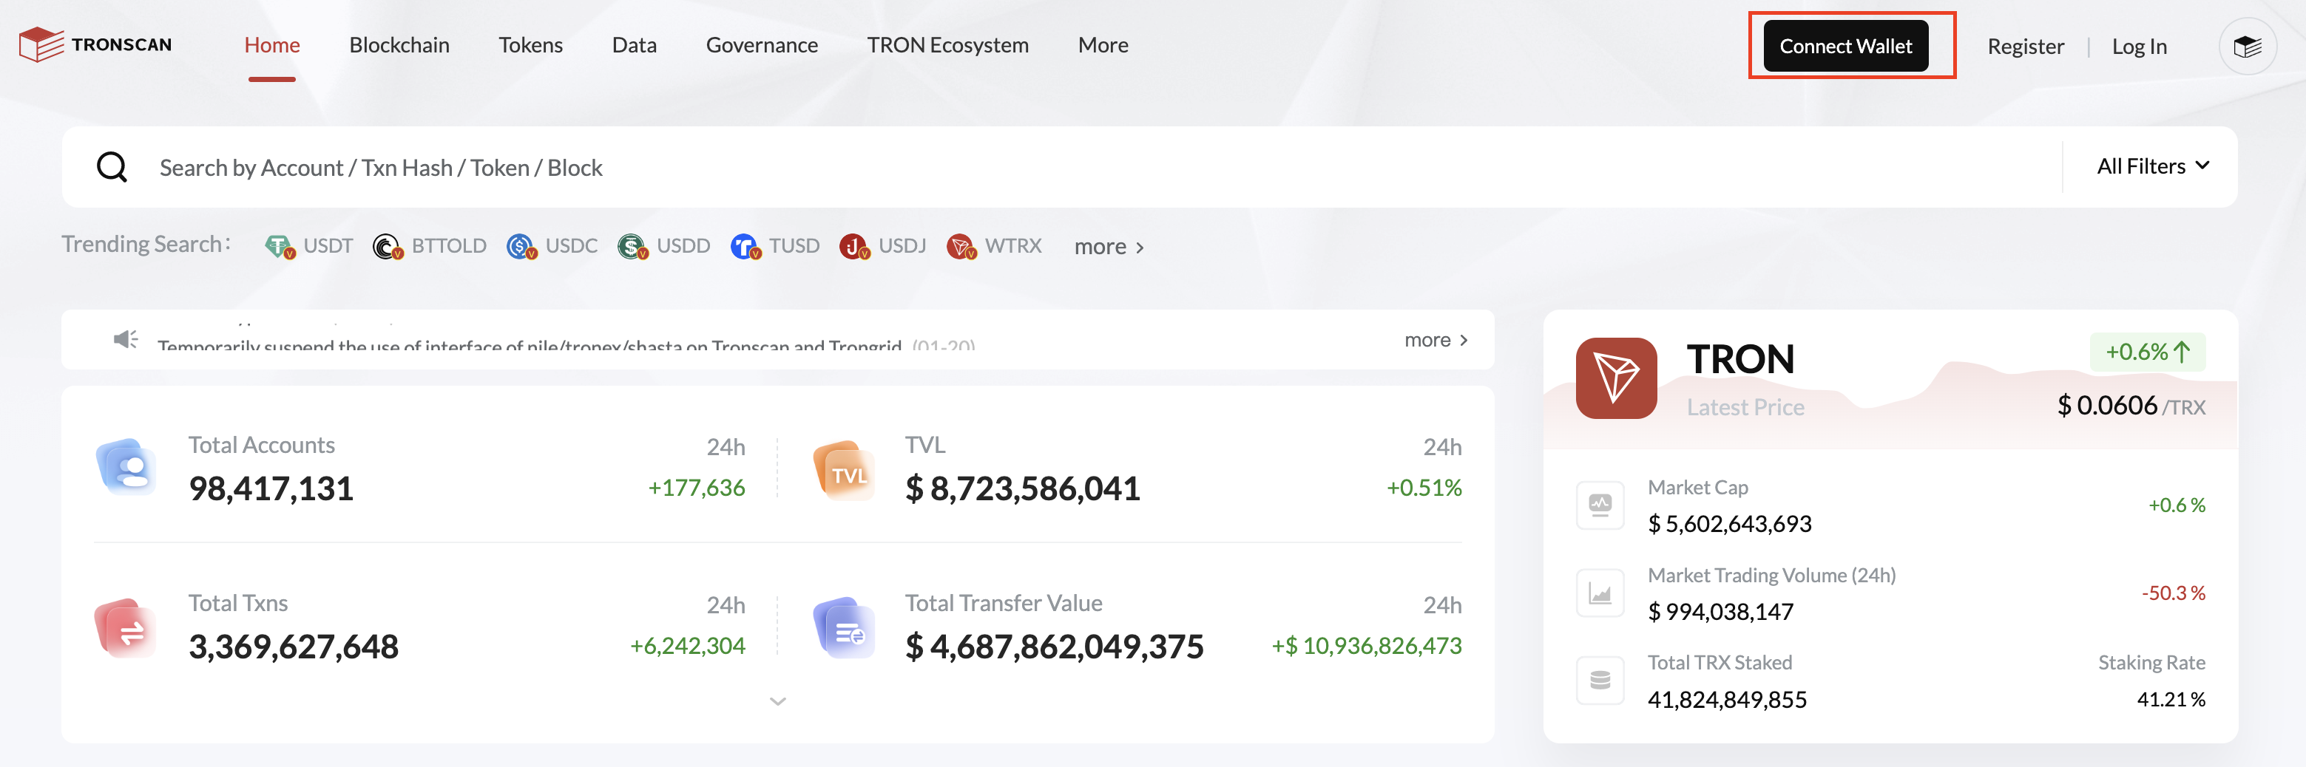This screenshot has width=2306, height=767.
Task: Click the Total Accounts icon
Action: (126, 467)
